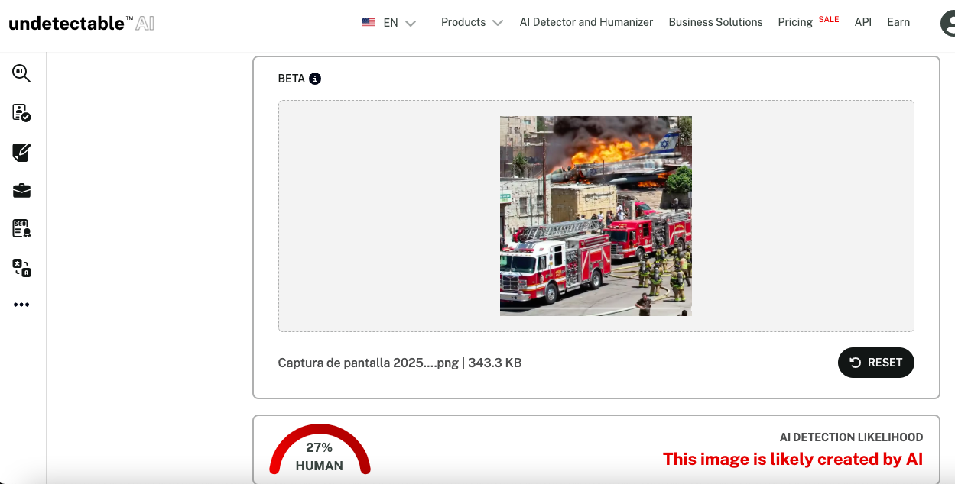Click the 27% human gauge meter
The width and height of the screenshot is (955, 484).
[x=320, y=450]
